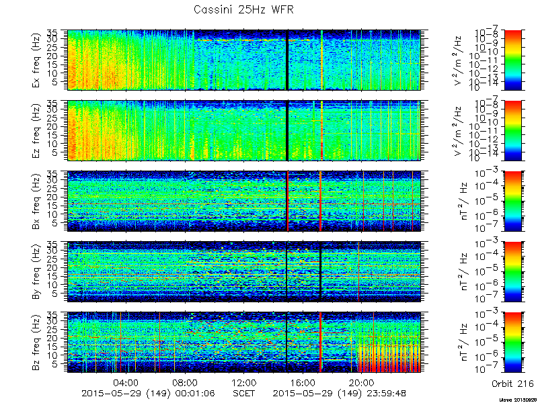This screenshot has height=403, width=538.
Task: Select the Ex freq (Hz) axis label
Action: click(x=37, y=60)
